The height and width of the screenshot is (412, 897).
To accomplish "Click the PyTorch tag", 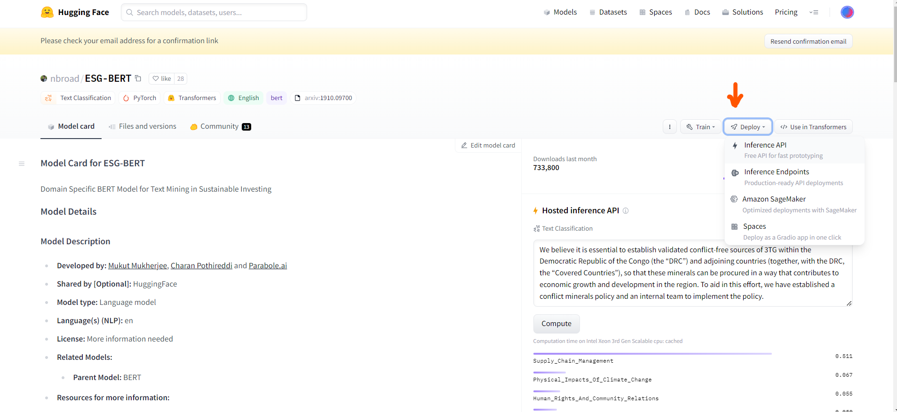I will pyautogui.click(x=140, y=98).
